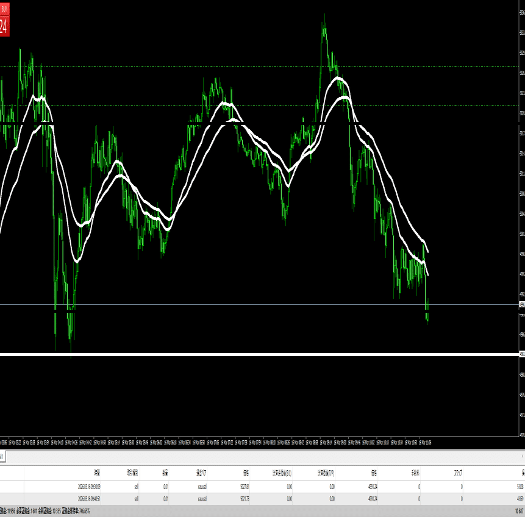This screenshot has width=525, height=525.
Task: Click the profit value 4 859
Action: (x=520, y=499)
